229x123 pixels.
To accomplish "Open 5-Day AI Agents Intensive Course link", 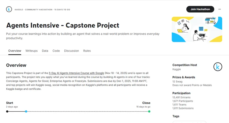I will coord(76,73).
